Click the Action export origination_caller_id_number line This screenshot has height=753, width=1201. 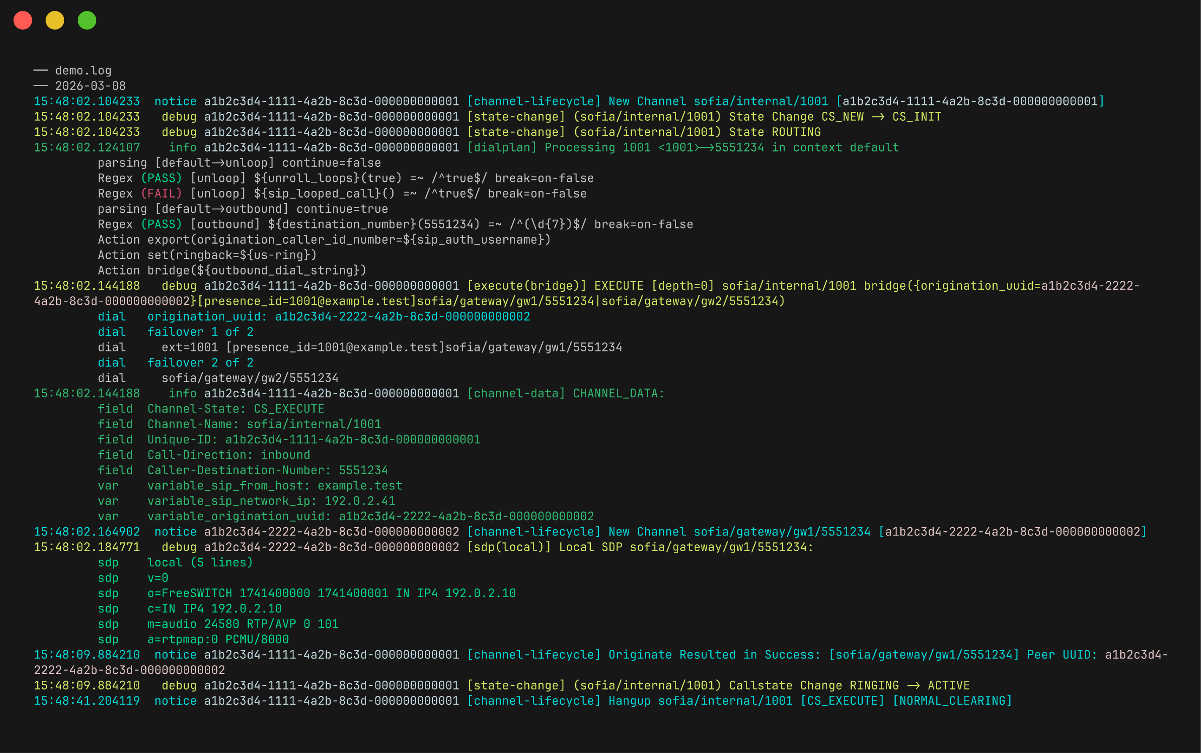pos(324,240)
